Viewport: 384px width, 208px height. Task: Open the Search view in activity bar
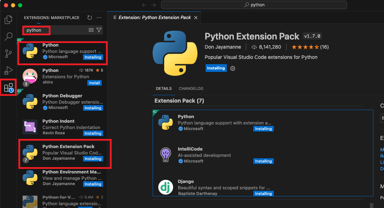tap(8, 36)
